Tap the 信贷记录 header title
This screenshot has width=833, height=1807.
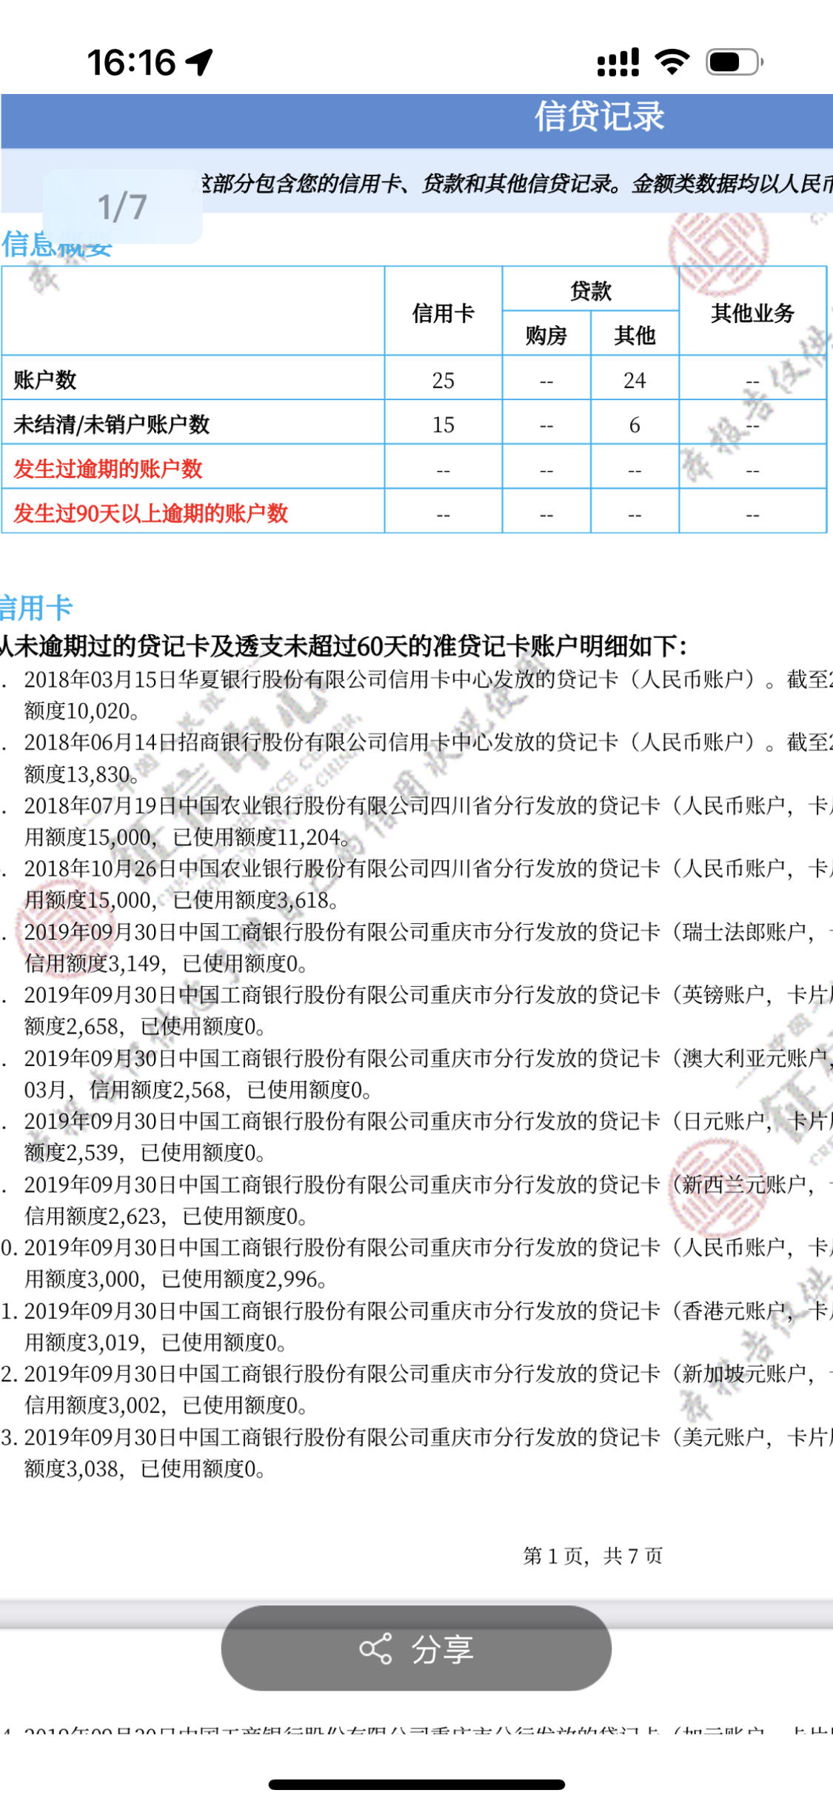pos(600,117)
